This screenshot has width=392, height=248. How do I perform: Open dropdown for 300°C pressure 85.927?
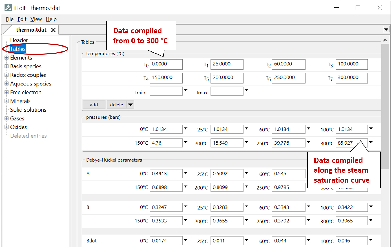tap(371, 142)
